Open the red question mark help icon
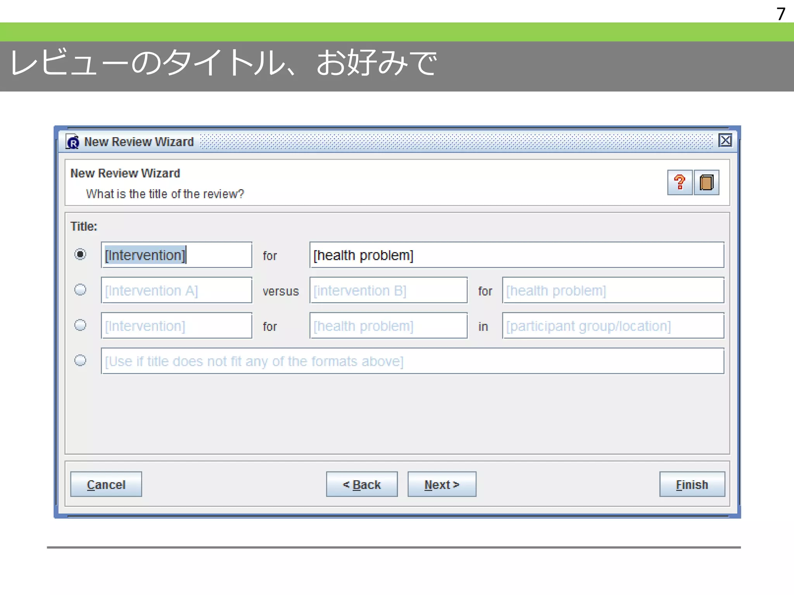This screenshot has height=595, width=794. tap(680, 182)
